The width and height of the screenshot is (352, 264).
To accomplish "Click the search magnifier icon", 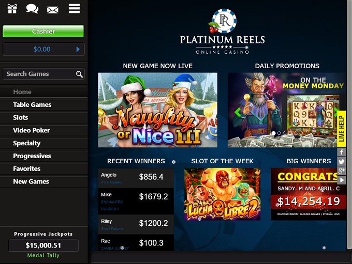I will [x=79, y=74].
